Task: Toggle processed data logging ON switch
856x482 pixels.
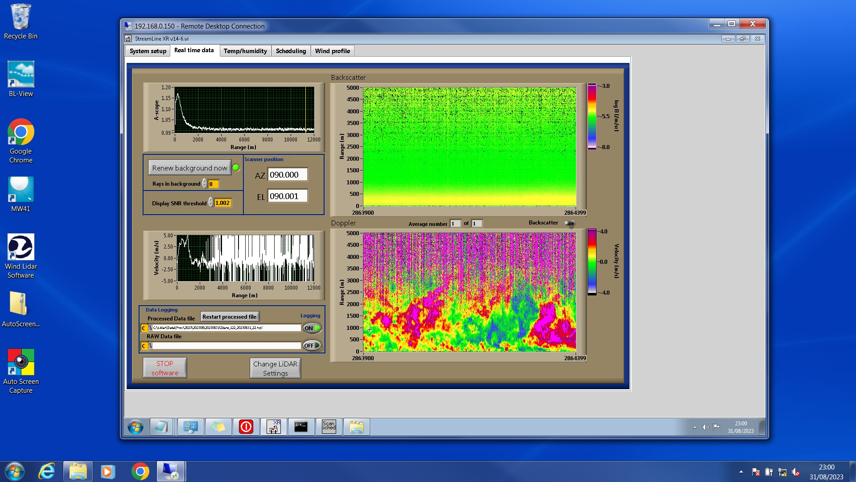Action: click(x=312, y=328)
